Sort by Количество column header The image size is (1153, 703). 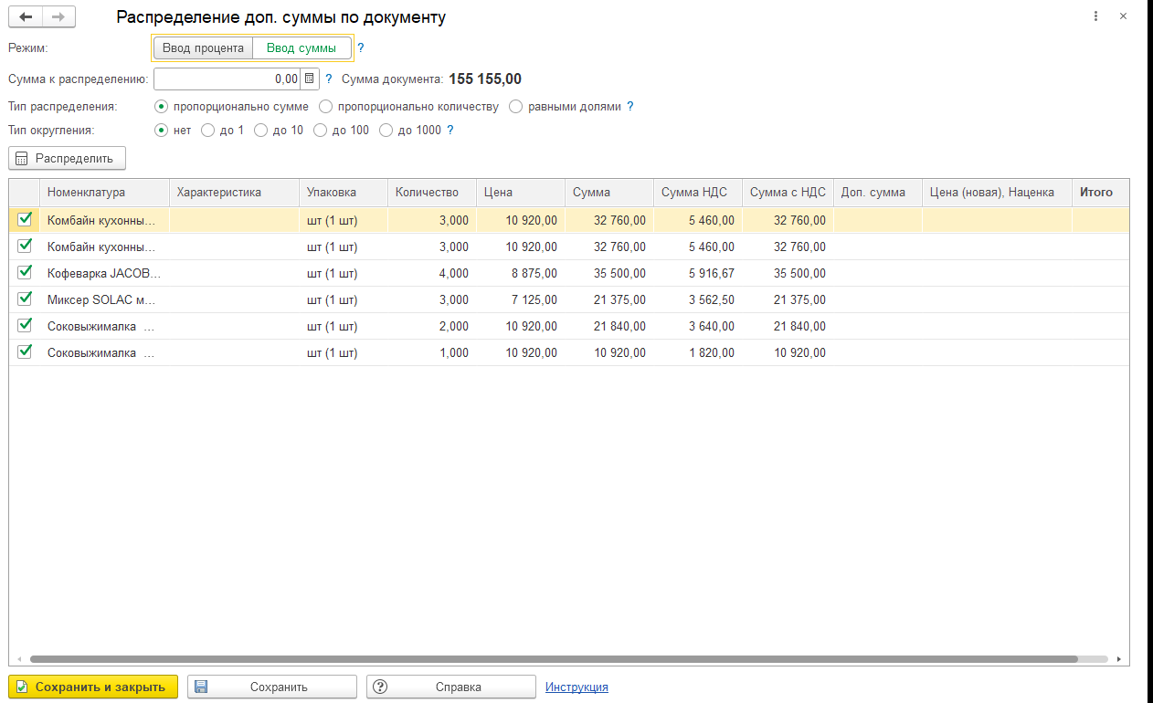tap(432, 193)
